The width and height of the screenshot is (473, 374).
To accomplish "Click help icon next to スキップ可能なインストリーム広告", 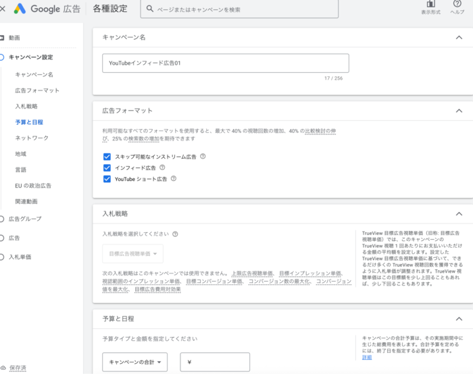I will click(x=203, y=157).
